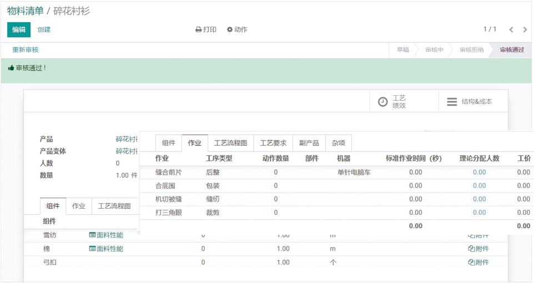Click the 创建 button
534x284 pixels.
[x=44, y=29]
